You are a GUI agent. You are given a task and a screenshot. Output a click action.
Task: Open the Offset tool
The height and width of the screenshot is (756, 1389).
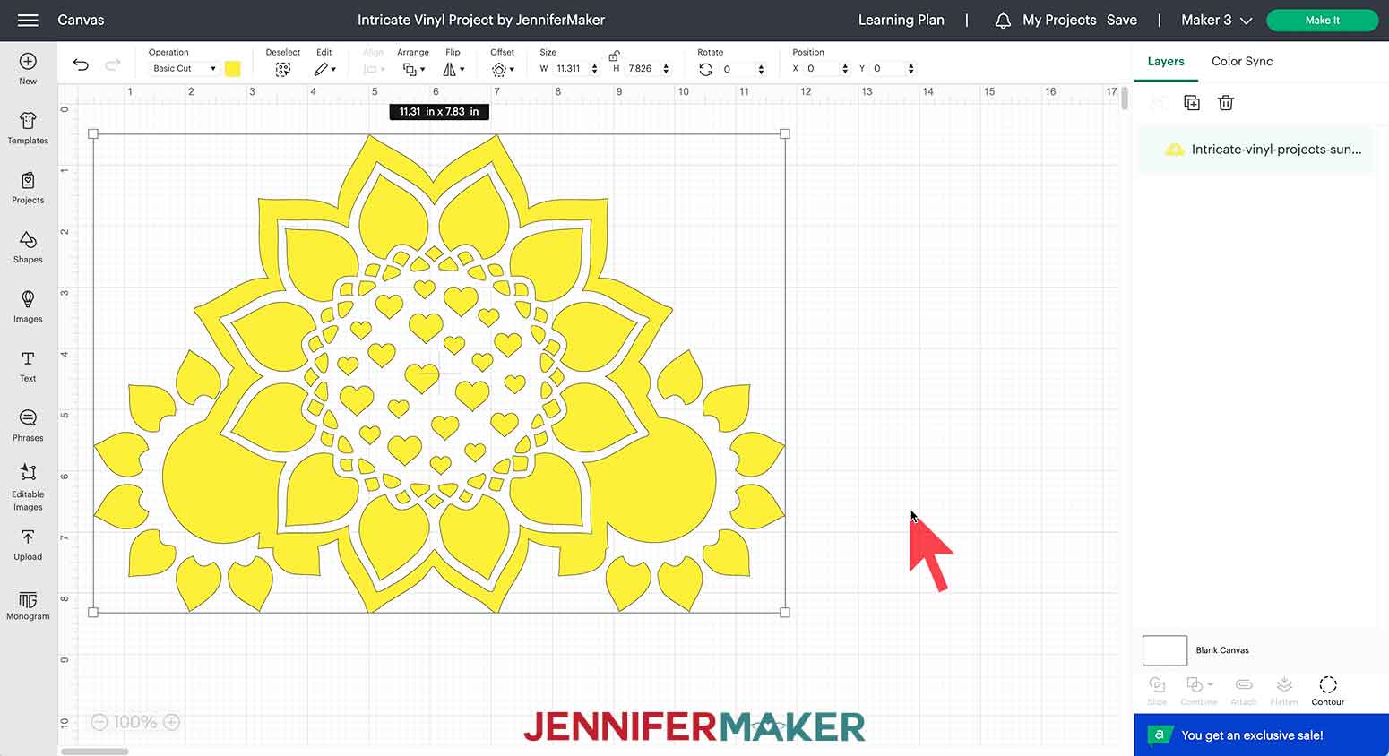point(502,69)
